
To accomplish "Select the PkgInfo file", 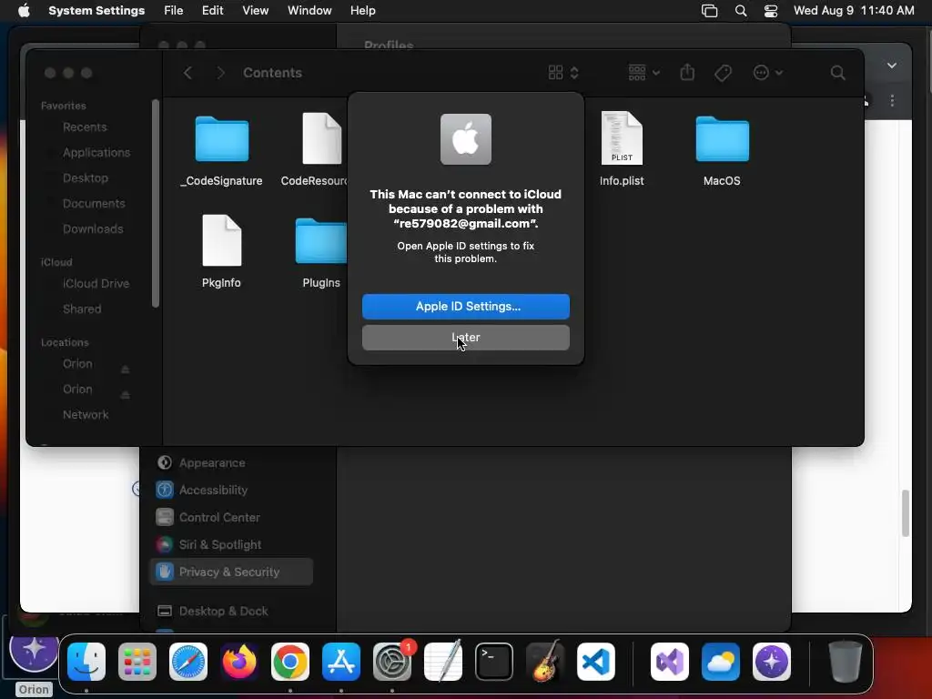I will [x=222, y=240].
